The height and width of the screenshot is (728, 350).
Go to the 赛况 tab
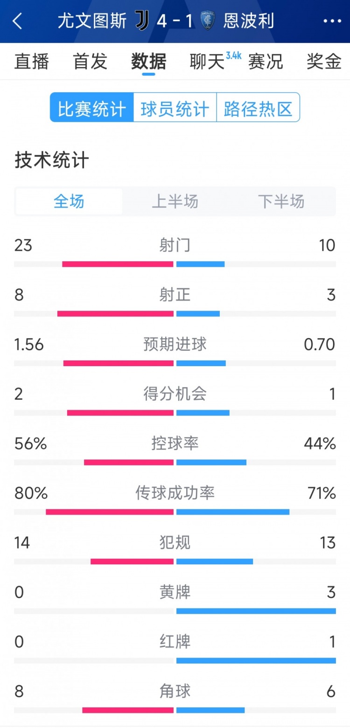click(x=266, y=61)
